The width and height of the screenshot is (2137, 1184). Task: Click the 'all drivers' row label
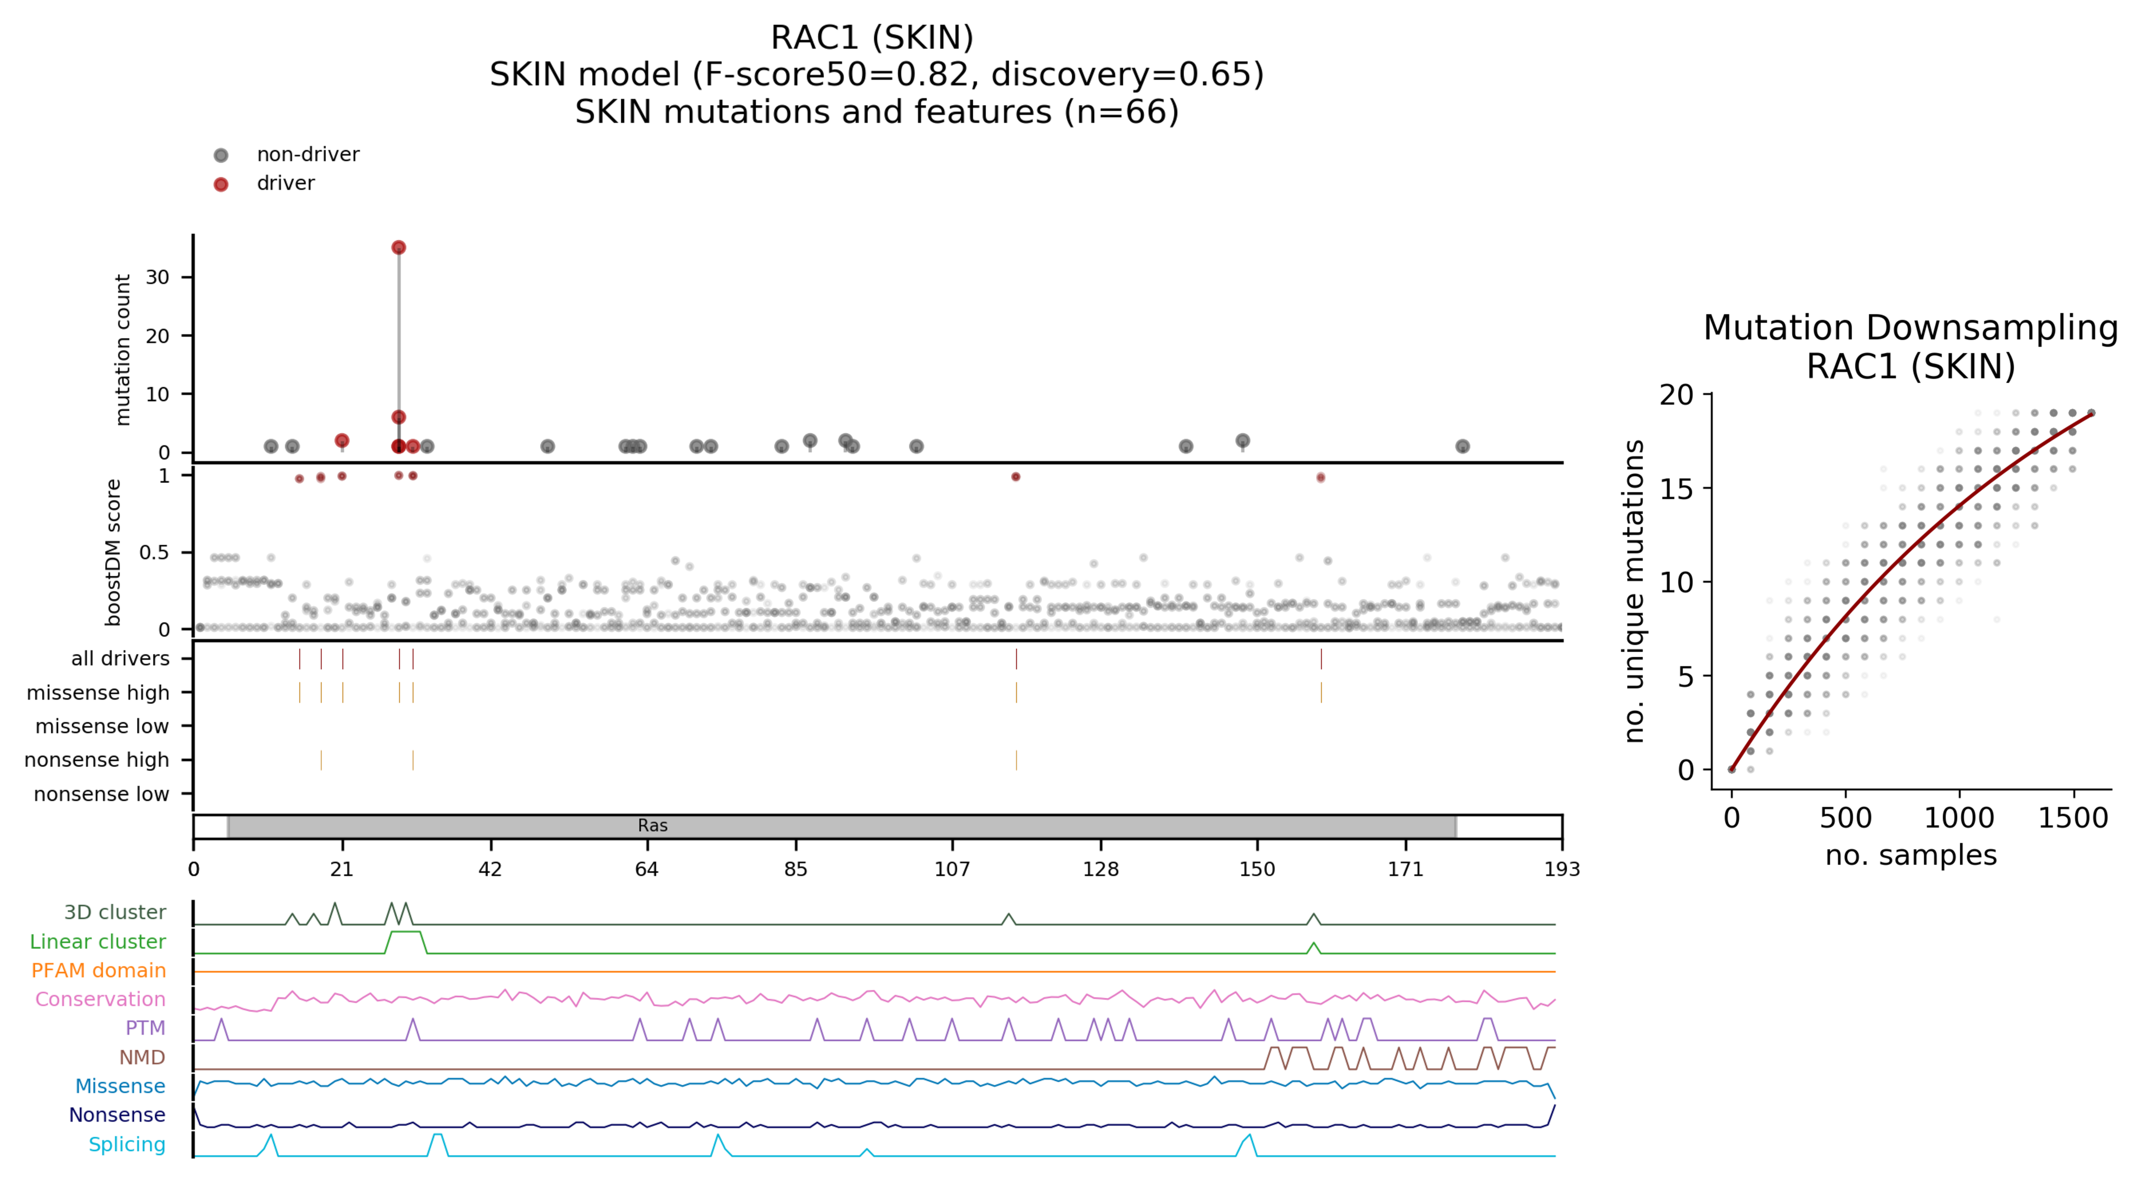[x=120, y=658]
